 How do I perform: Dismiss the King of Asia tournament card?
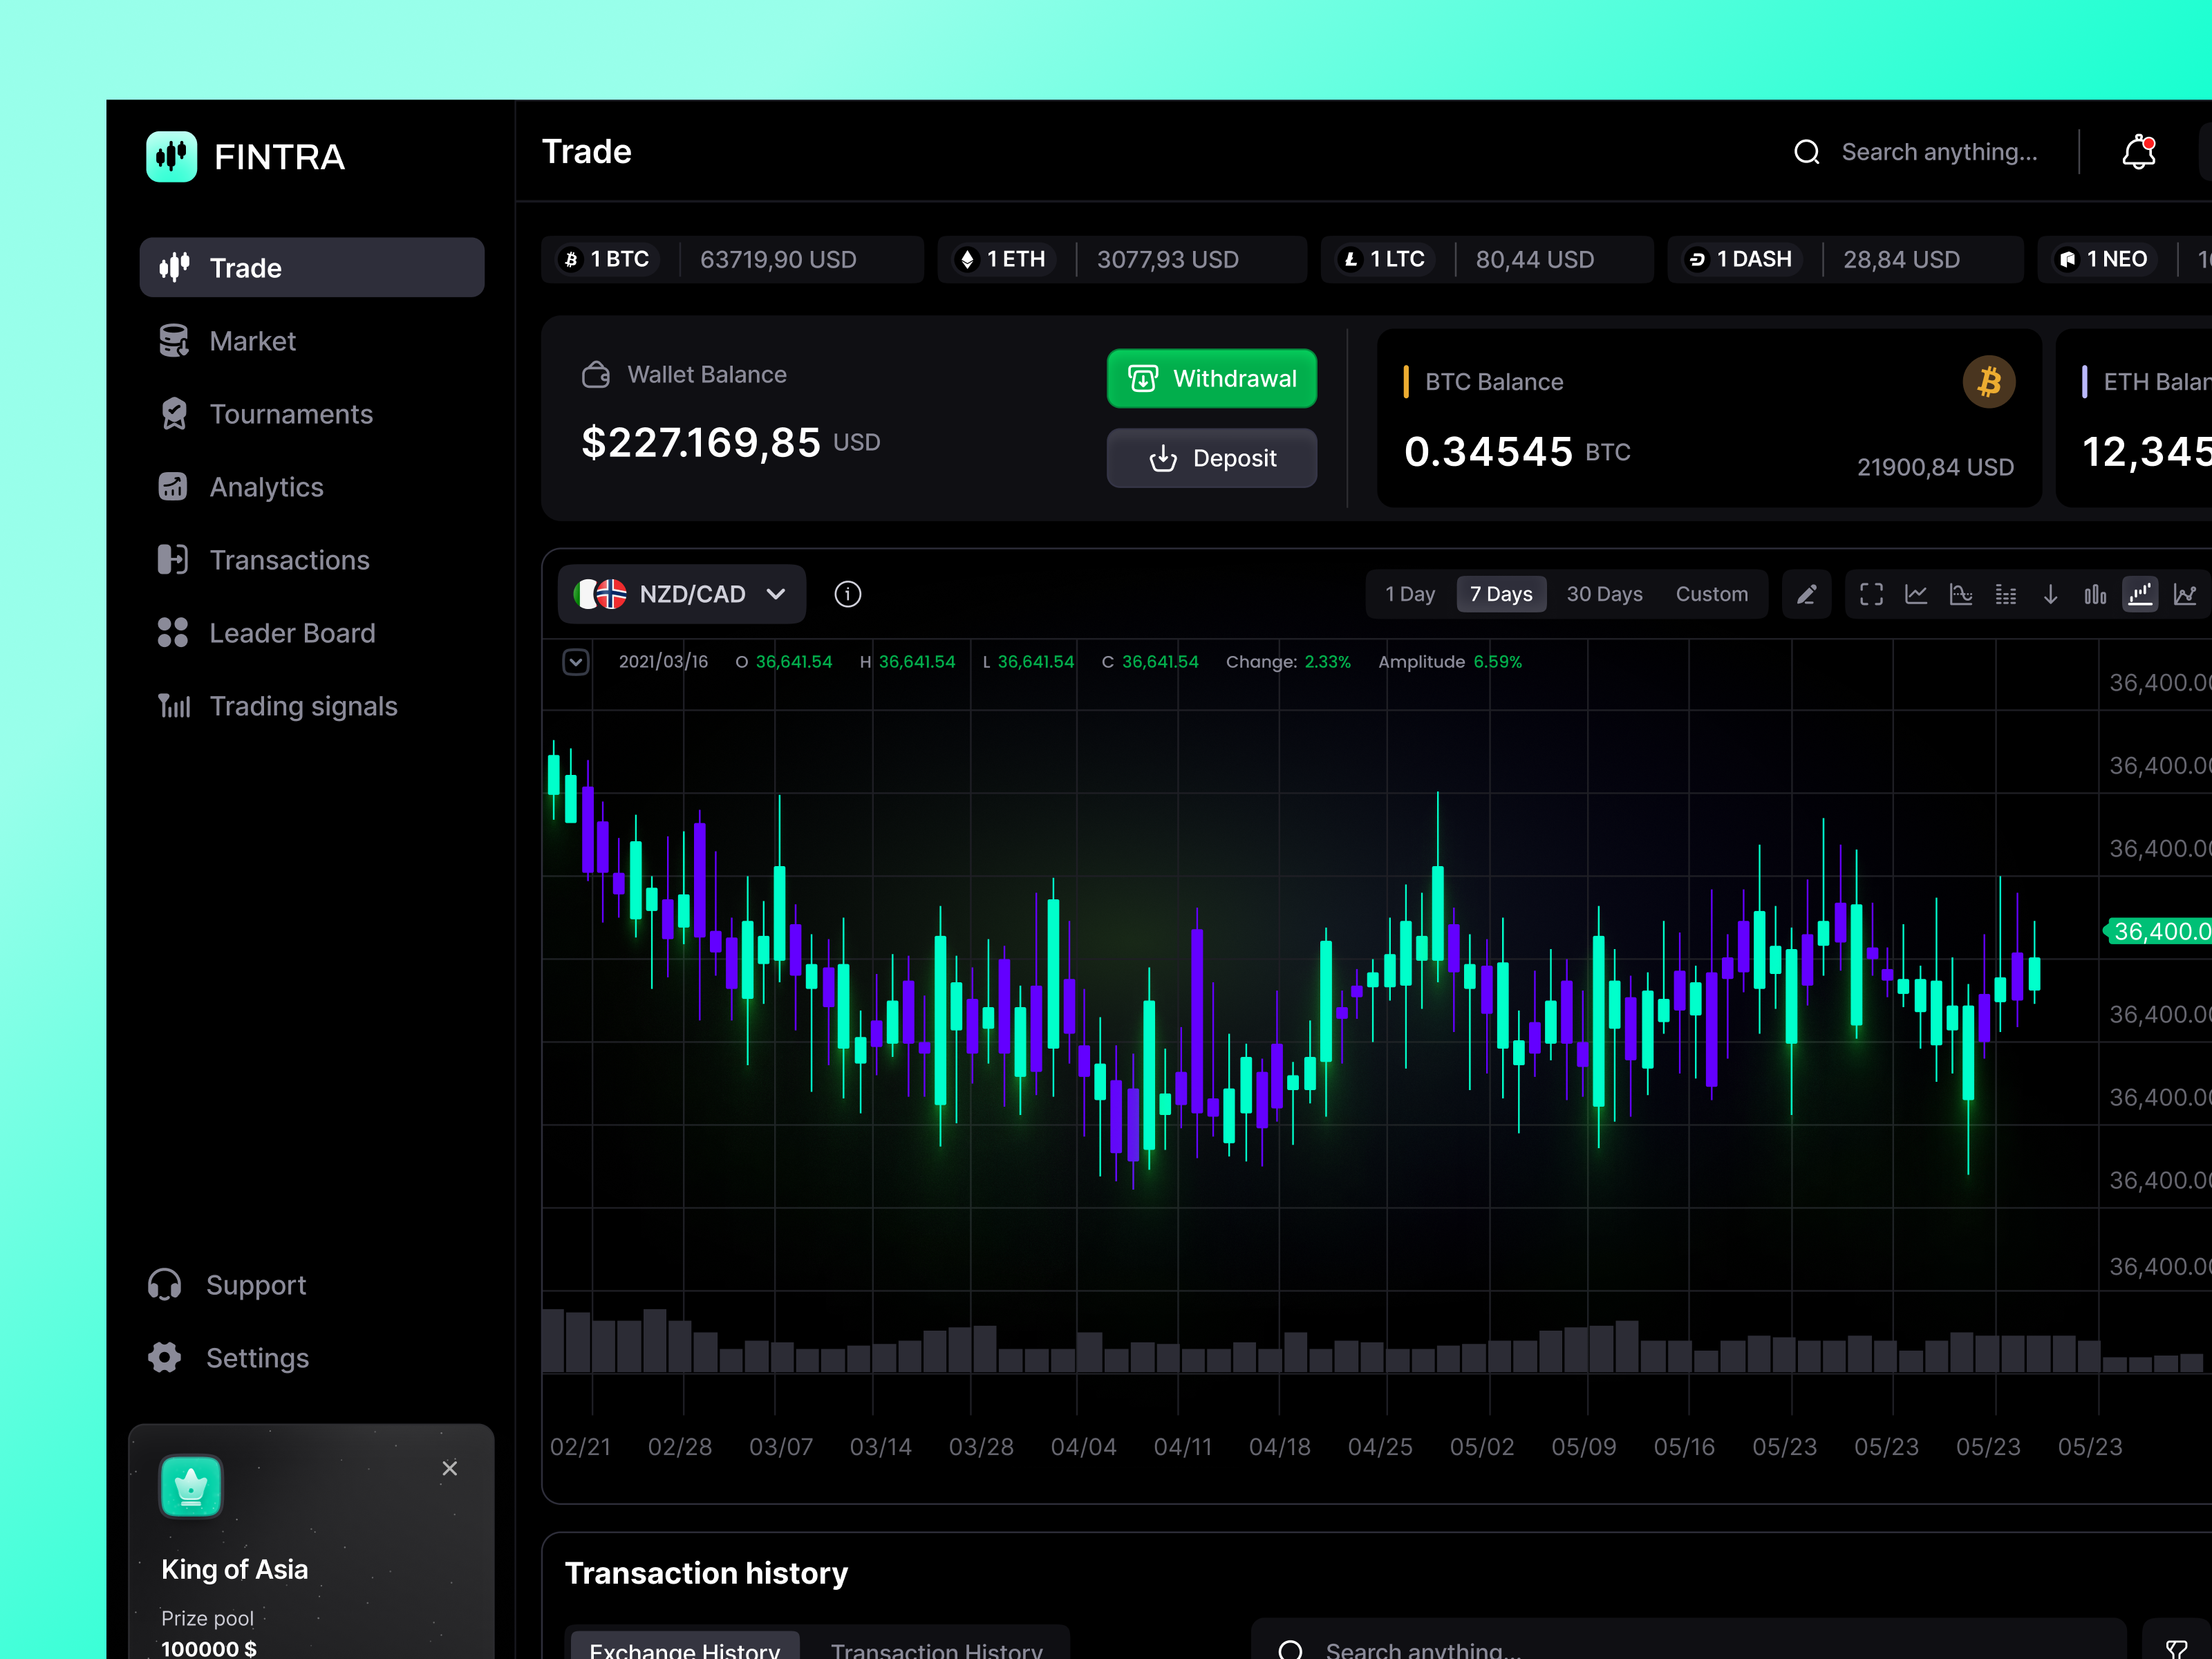(x=449, y=1468)
